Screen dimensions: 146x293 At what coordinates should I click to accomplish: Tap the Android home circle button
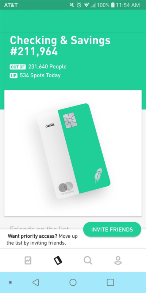click(x=73, y=282)
